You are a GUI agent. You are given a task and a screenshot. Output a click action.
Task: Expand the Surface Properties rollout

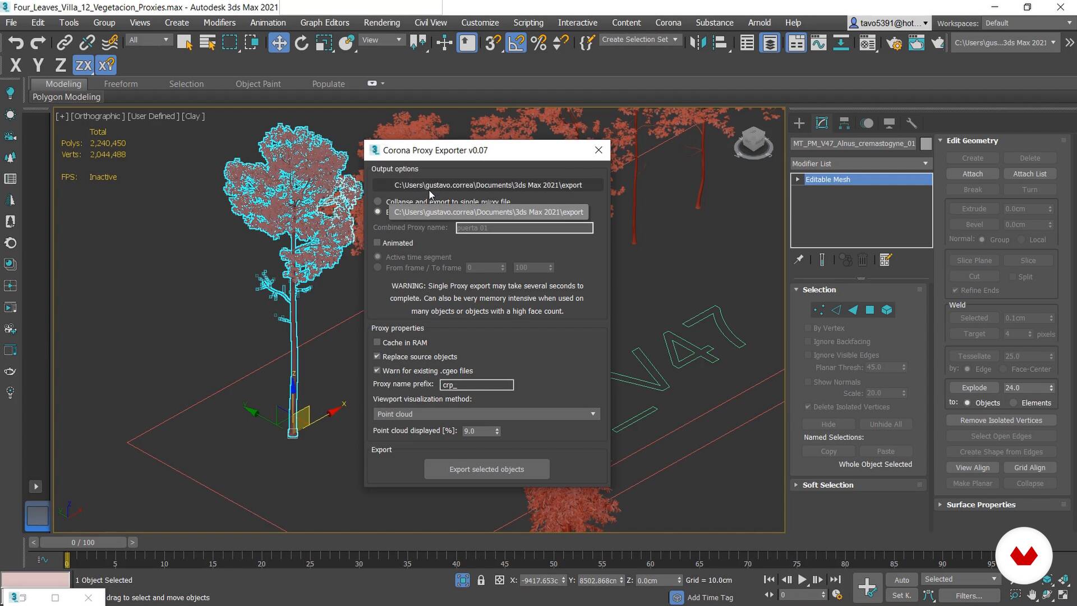coord(981,504)
